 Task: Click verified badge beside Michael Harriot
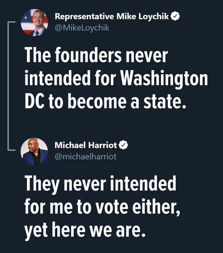click(124, 145)
